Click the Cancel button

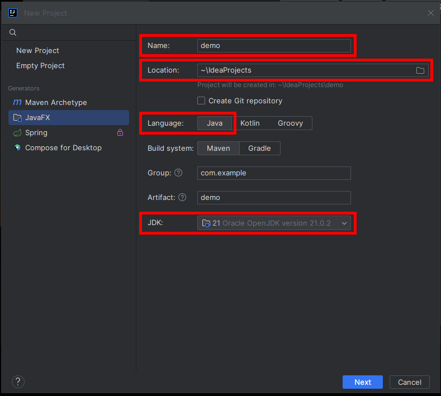tap(410, 382)
